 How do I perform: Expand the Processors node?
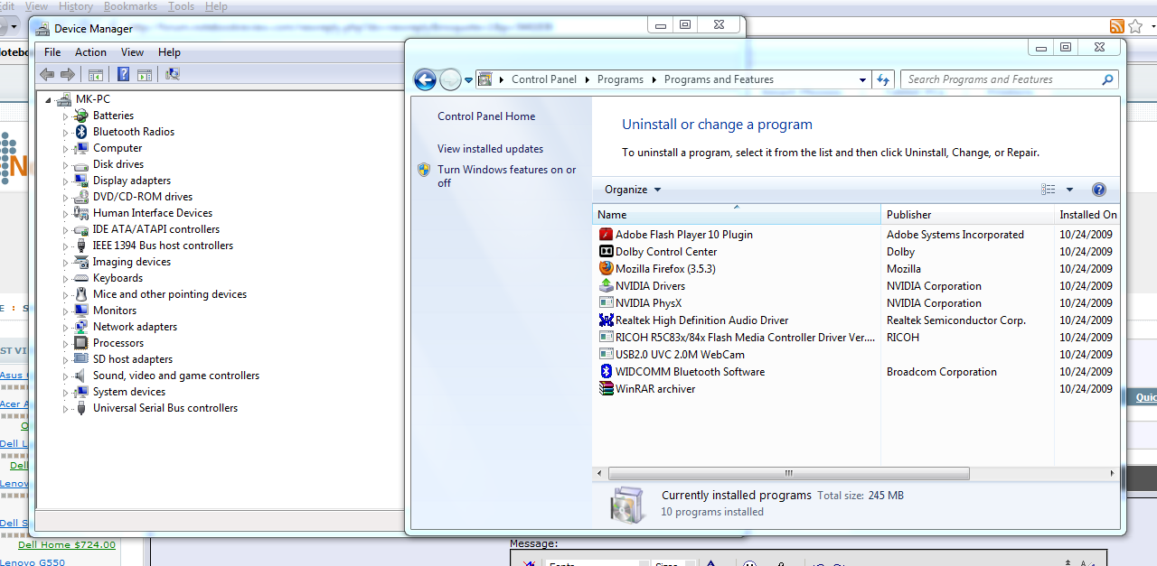(x=65, y=344)
